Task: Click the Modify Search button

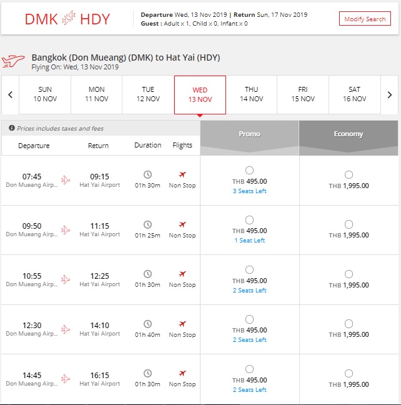Action: [x=365, y=19]
